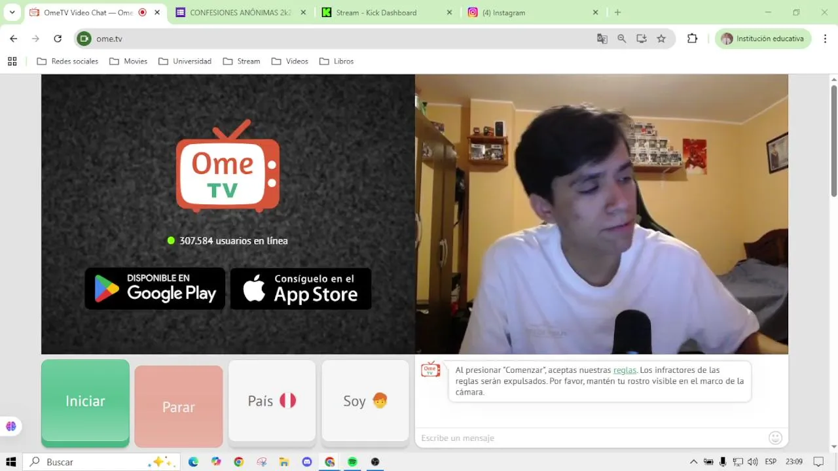
Task: Click the green Iniciar button
Action: pos(85,402)
